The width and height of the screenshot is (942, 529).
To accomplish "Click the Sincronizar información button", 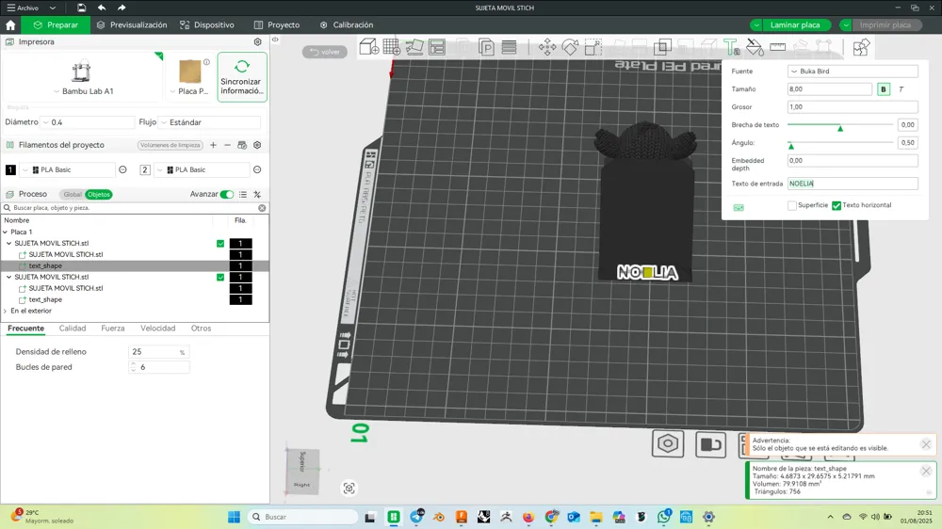I will point(242,77).
